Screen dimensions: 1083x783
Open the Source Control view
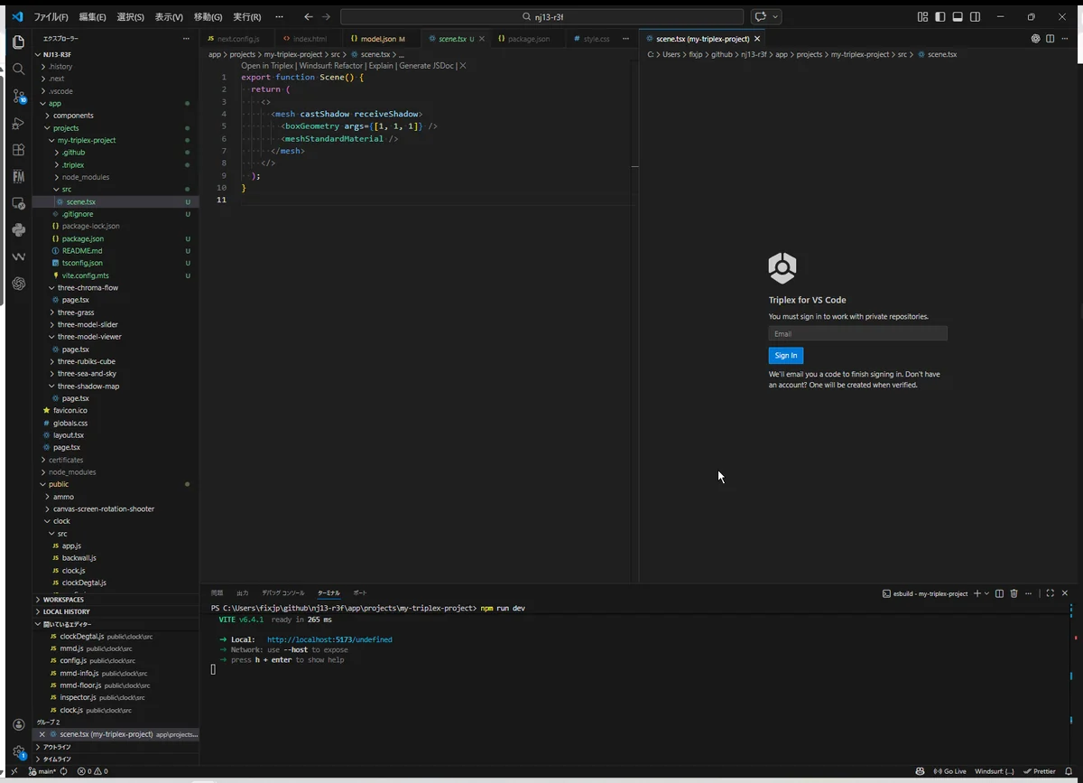[18, 96]
